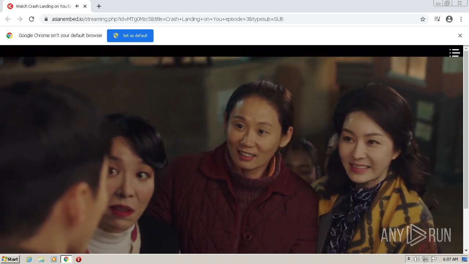This screenshot has height=264, width=469.
Task: Open the Chrome profile avatar menu
Action: coord(449,19)
